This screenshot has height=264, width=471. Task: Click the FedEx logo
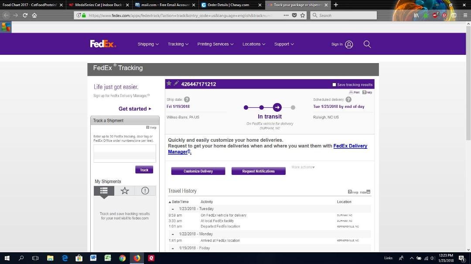(103, 44)
